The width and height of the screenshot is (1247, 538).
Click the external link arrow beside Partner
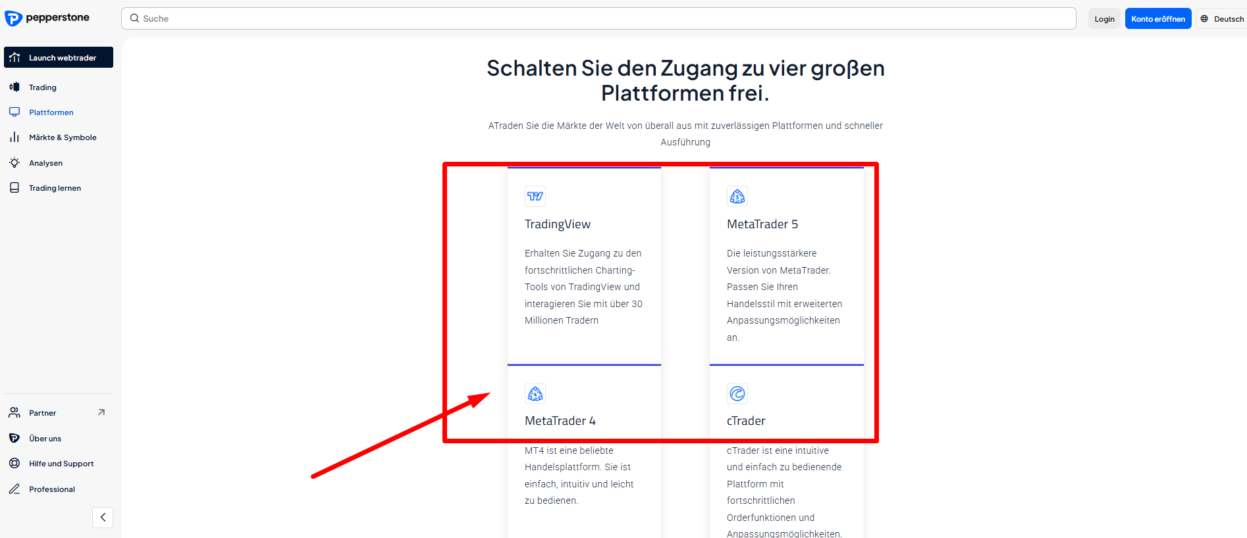click(101, 412)
